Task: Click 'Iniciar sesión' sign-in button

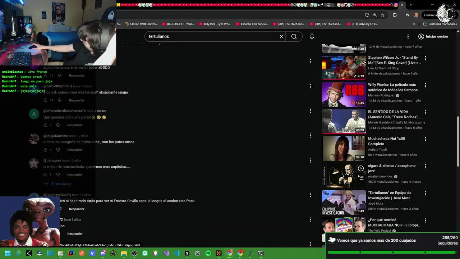Action: point(433,36)
